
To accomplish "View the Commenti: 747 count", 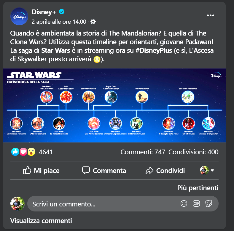I will (x=143, y=152).
